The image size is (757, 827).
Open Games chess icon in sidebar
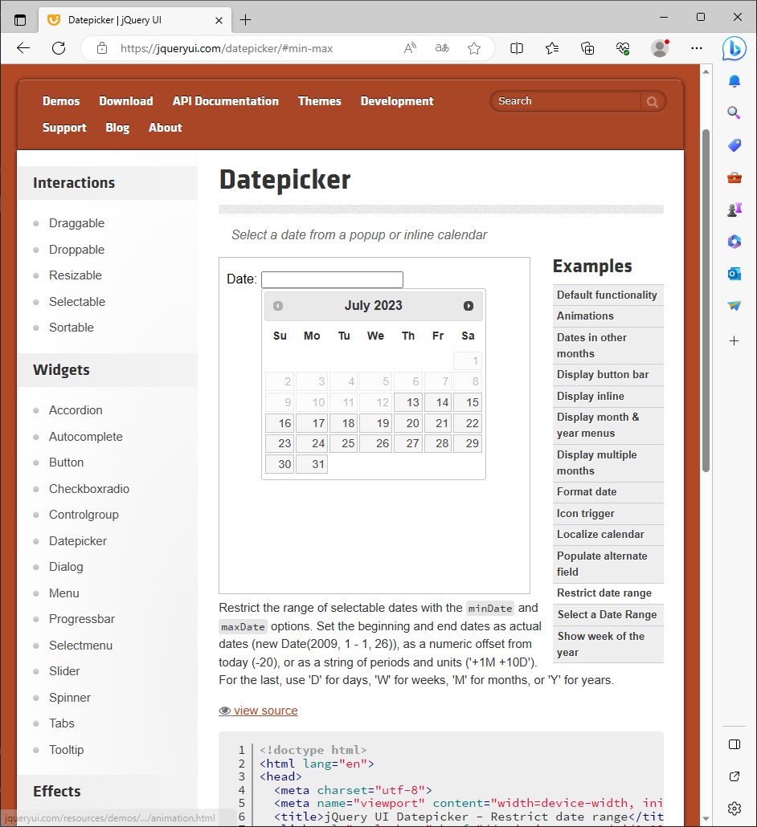pyautogui.click(x=734, y=210)
